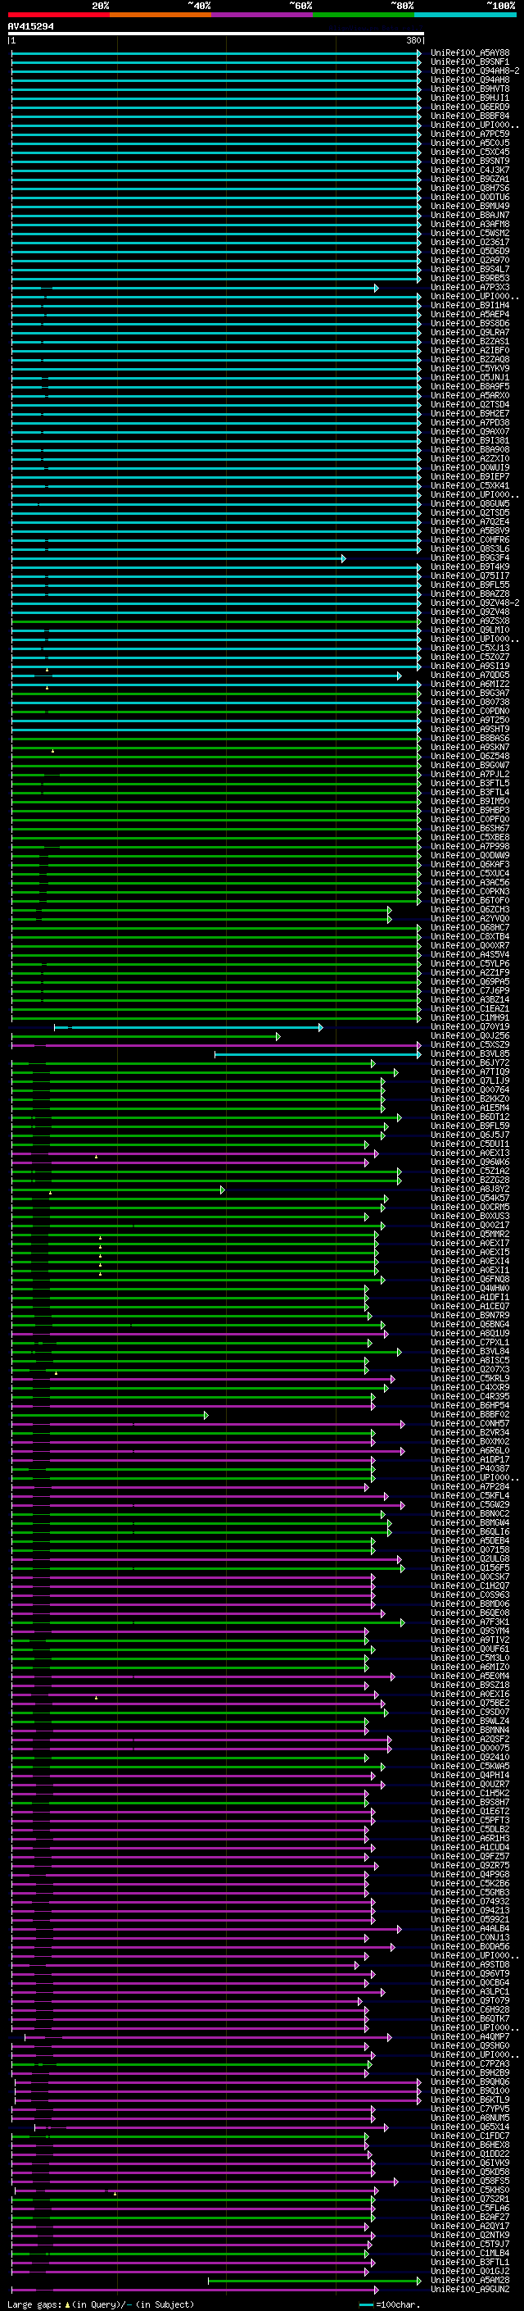Open hit UniRef100_B9HVT8
Viewport: 524px width, 2311px height.
tap(470, 89)
